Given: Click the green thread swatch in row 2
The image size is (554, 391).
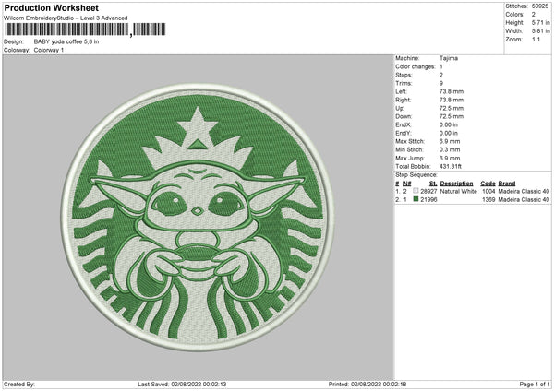Looking at the screenshot, I should coord(415,199).
